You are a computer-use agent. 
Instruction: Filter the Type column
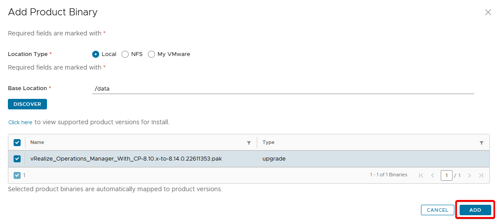coord(482,143)
